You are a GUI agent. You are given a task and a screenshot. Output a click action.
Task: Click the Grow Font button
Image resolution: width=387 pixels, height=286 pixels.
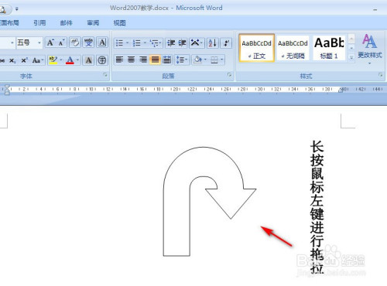[x=50, y=43]
